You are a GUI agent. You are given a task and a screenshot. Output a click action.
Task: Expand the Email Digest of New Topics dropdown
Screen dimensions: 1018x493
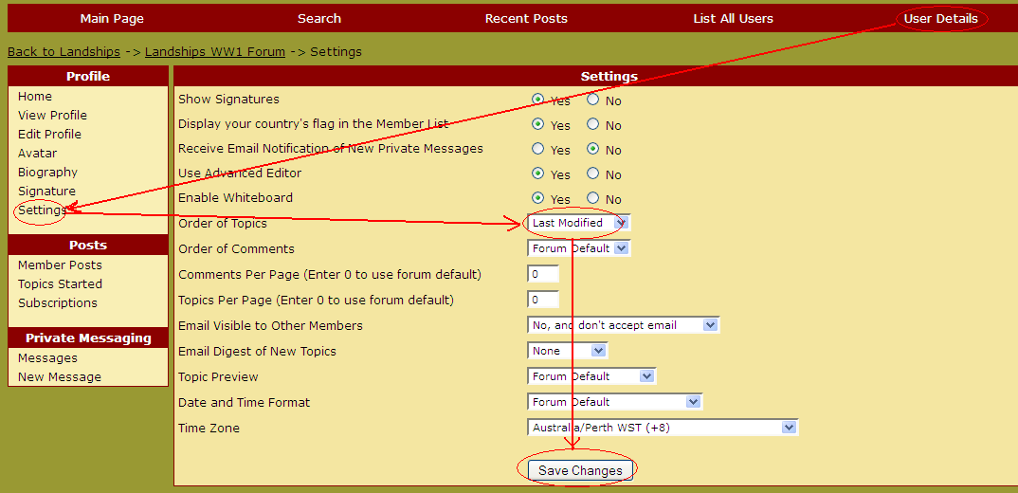567,351
